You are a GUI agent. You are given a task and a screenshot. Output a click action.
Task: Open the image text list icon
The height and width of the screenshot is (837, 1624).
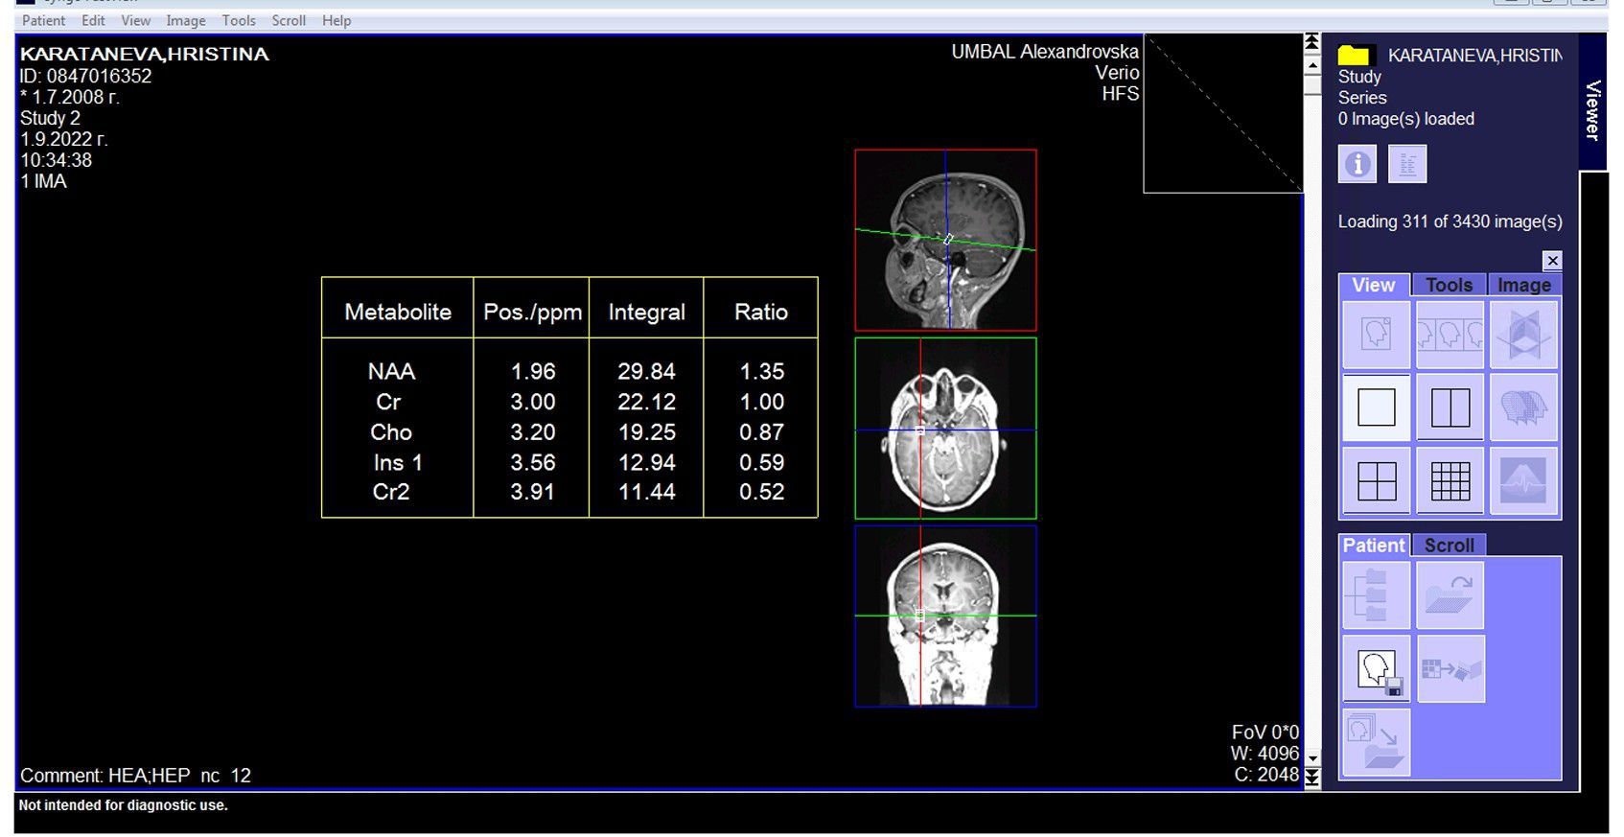pos(1406,164)
